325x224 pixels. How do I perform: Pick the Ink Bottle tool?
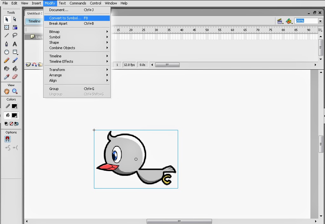tap(7, 68)
